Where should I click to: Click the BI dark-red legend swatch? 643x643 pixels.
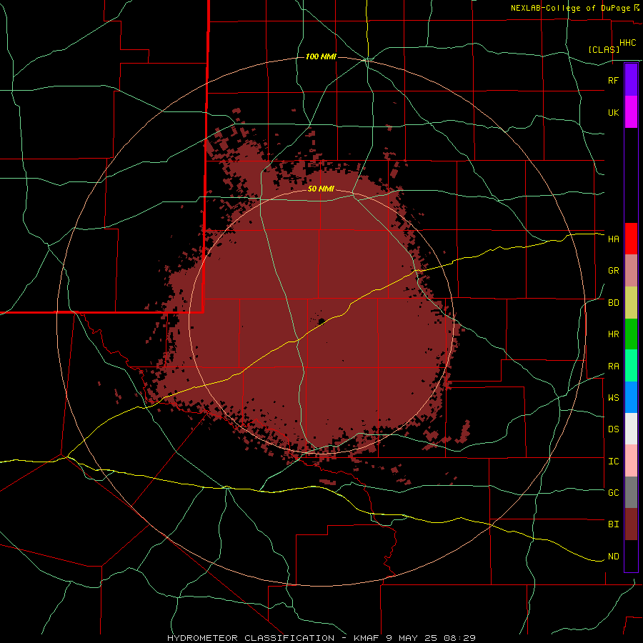[631, 524]
